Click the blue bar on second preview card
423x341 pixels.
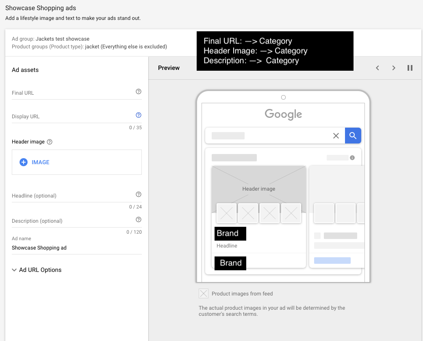(332, 261)
